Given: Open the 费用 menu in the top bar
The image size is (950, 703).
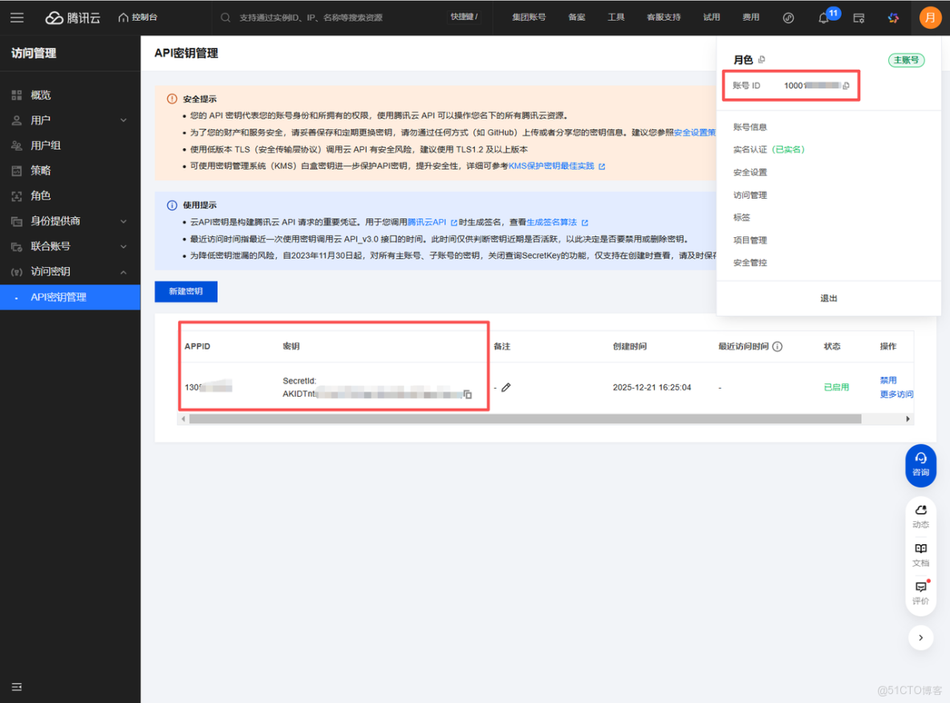Looking at the screenshot, I should 750,16.
